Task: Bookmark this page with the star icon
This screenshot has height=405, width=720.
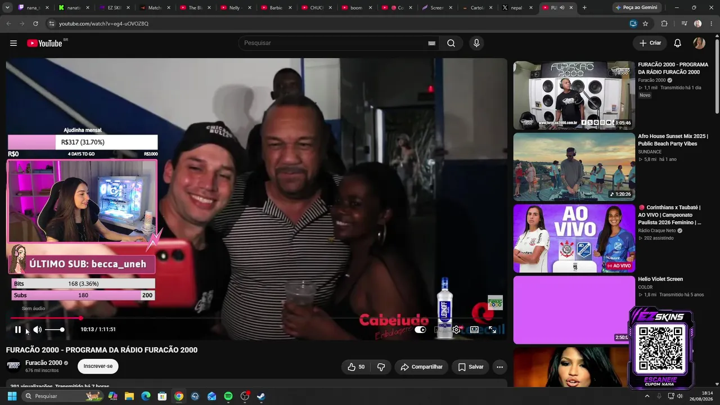Action: click(645, 24)
